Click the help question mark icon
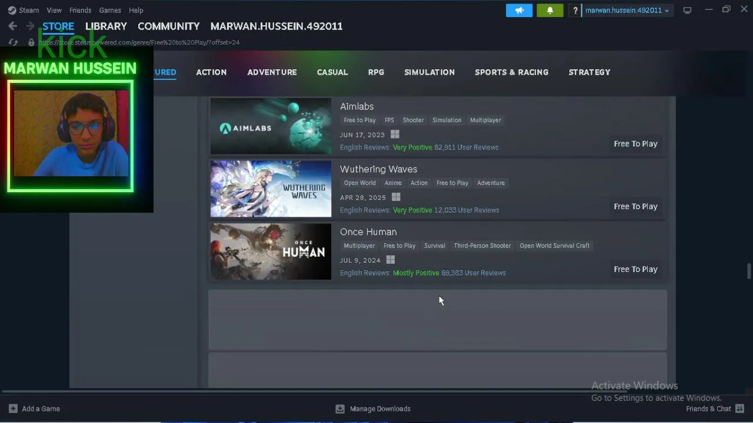Screen dimensions: 753x423 (x=575, y=11)
